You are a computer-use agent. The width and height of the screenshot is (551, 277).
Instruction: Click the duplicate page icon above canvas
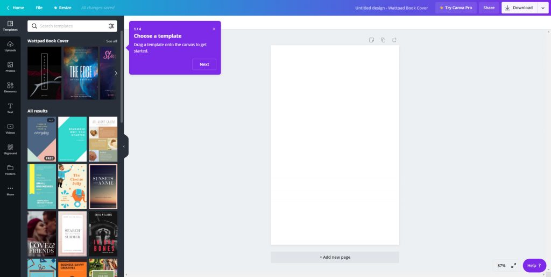point(383,40)
